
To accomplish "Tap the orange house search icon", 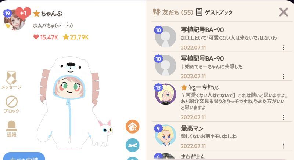I will [133, 127].
